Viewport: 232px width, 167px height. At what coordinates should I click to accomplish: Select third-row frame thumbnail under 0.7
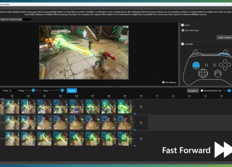[x=93, y=138]
